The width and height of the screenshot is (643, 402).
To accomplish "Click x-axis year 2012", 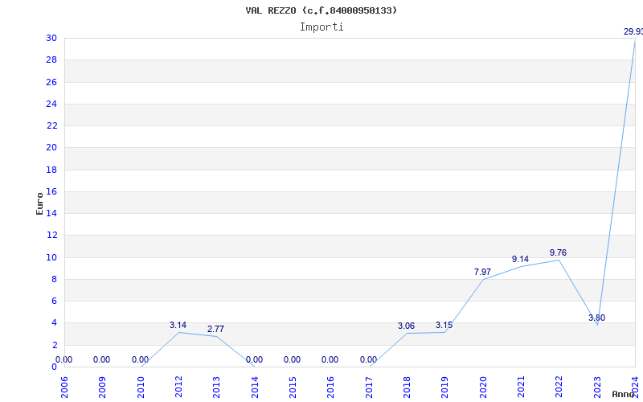I will click(178, 388).
